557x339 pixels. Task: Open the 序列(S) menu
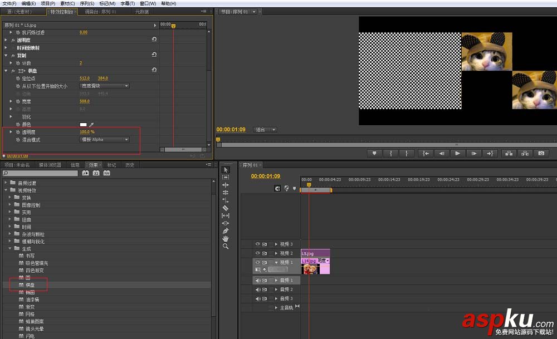click(x=87, y=3)
